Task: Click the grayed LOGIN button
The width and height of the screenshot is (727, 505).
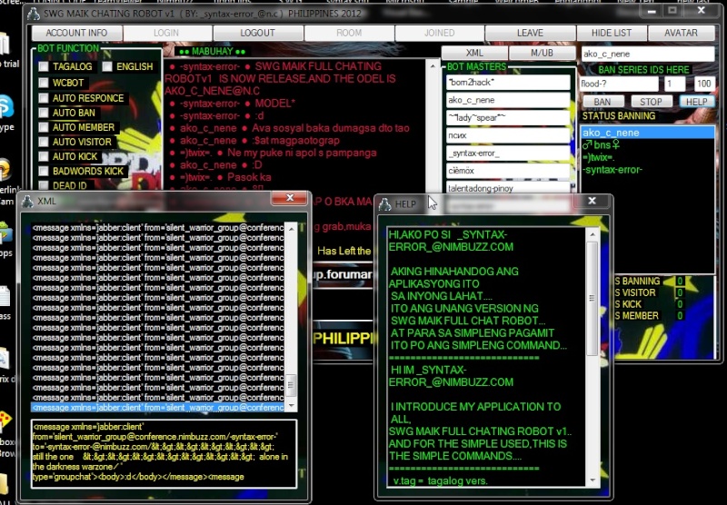Action: (x=166, y=33)
